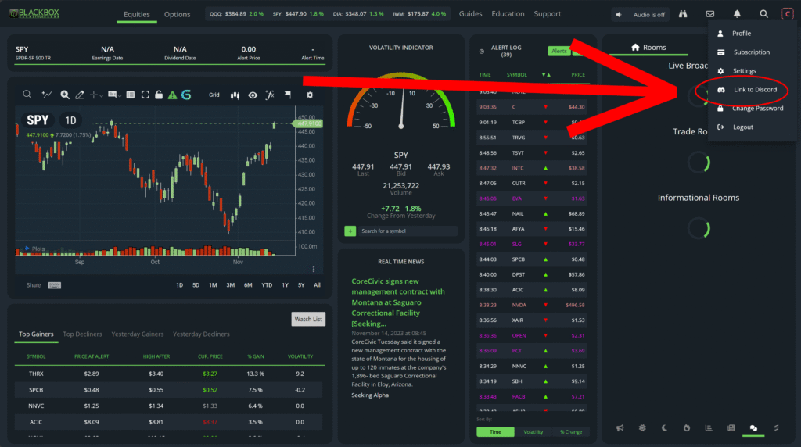Switch to the Options tab

coord(178,14)
